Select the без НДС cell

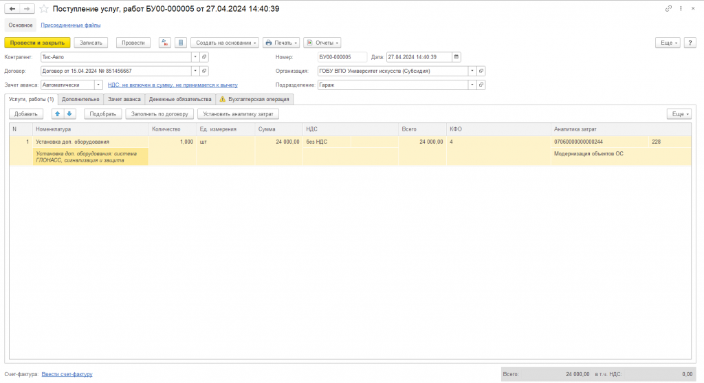(327, 142)
